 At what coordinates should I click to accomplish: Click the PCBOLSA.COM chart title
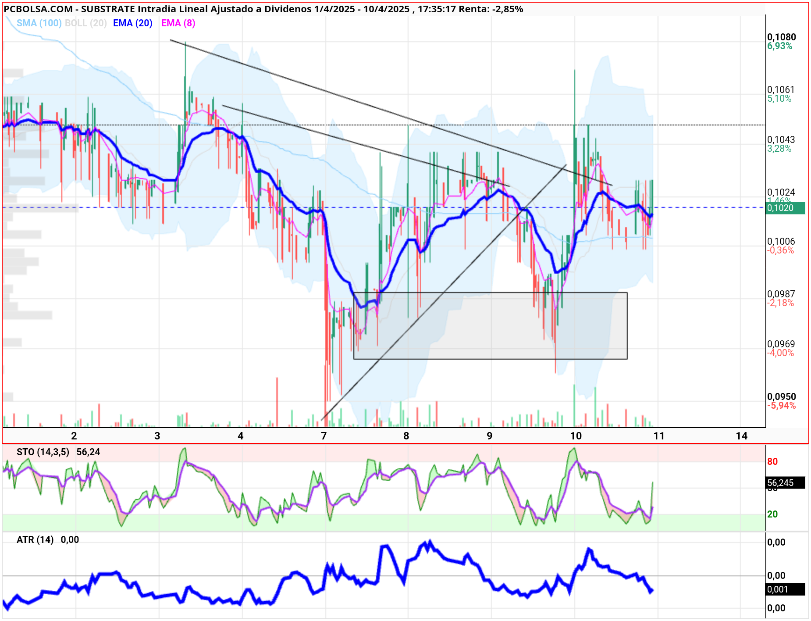[x=38, y=9]
